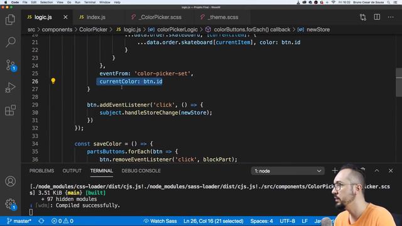Click handleStoreChange on line 30

click(151, 112)
